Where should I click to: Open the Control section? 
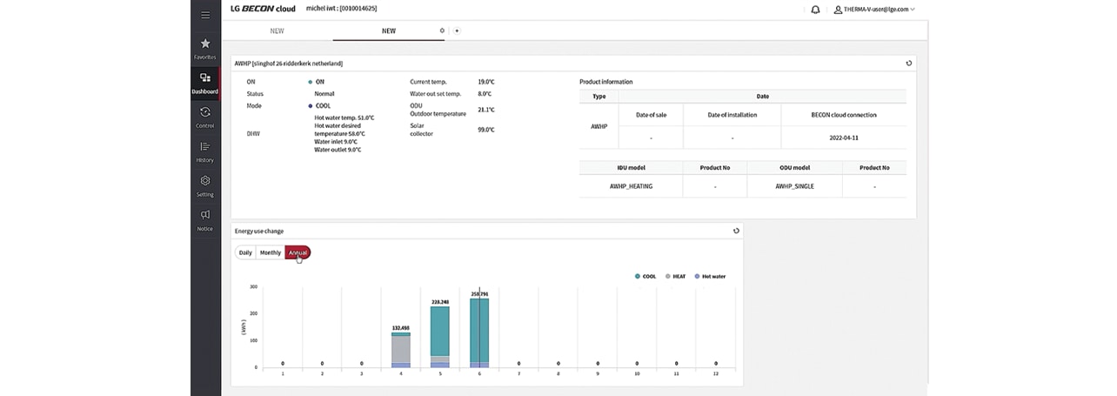pyautogui.click(x=205, y=117)
